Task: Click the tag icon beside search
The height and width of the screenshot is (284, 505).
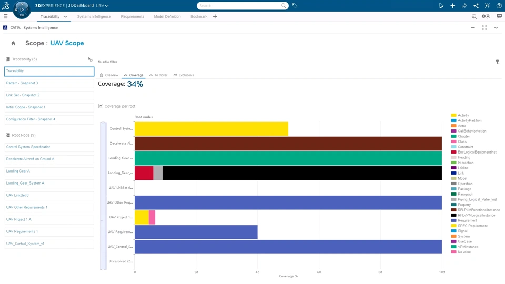Action: coord(295,5)
